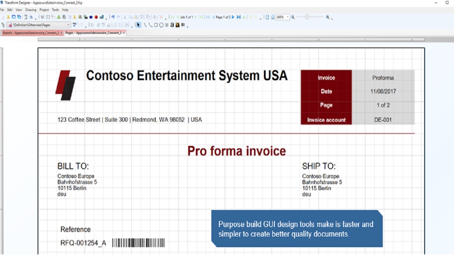The width and height of the screenshot is (454, 255).
Task: Click 'Bahnhofstrasse 5' under BILL TO
Action: (77, 182)
